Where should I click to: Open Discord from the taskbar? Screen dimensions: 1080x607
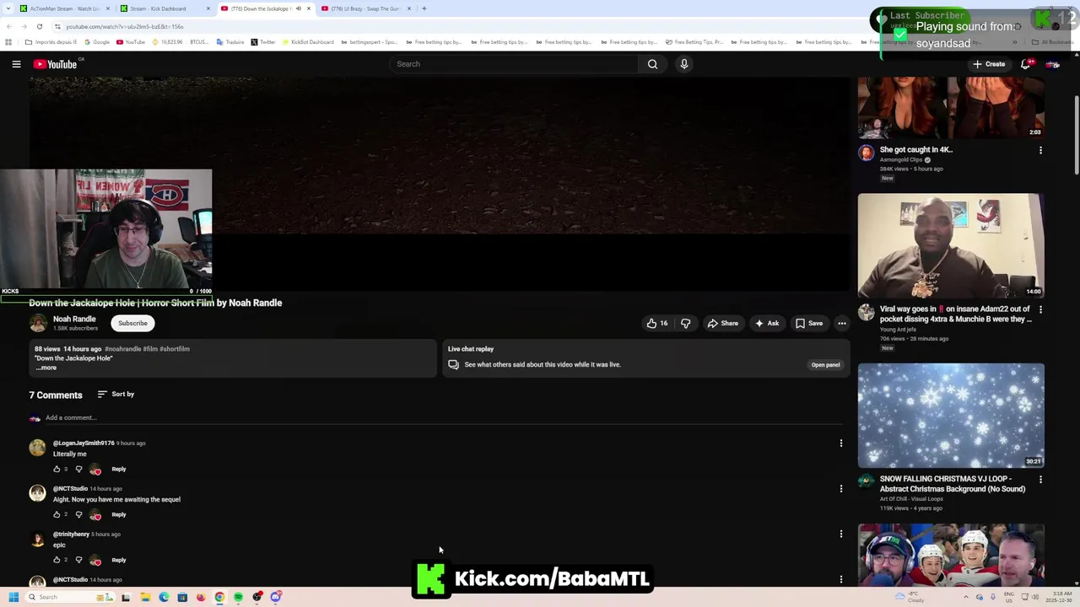pyautogui.click(x=276, y=597)
